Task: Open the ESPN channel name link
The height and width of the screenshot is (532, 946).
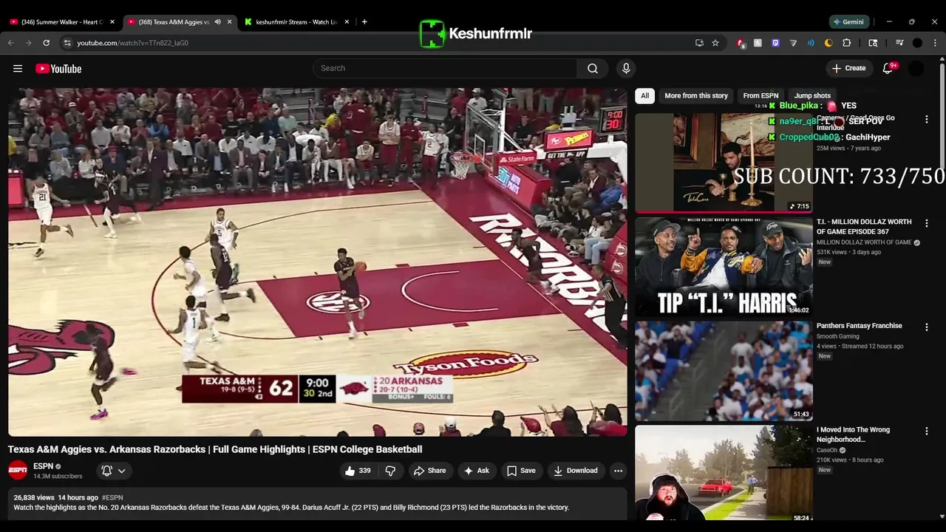Action: [44, 466]
